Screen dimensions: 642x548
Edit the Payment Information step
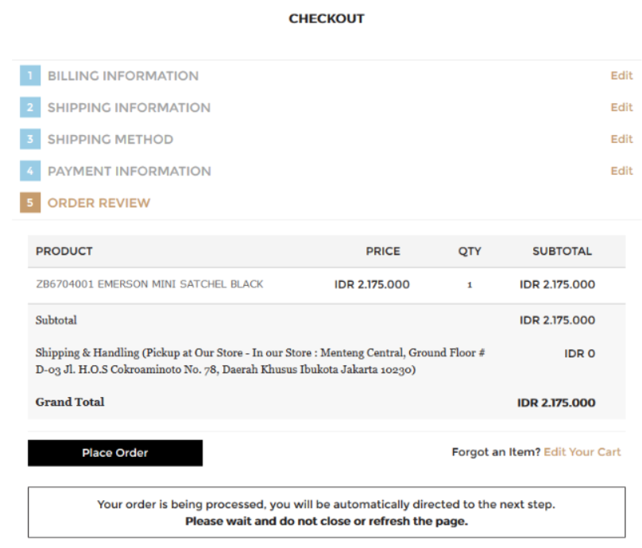point(621,171)
